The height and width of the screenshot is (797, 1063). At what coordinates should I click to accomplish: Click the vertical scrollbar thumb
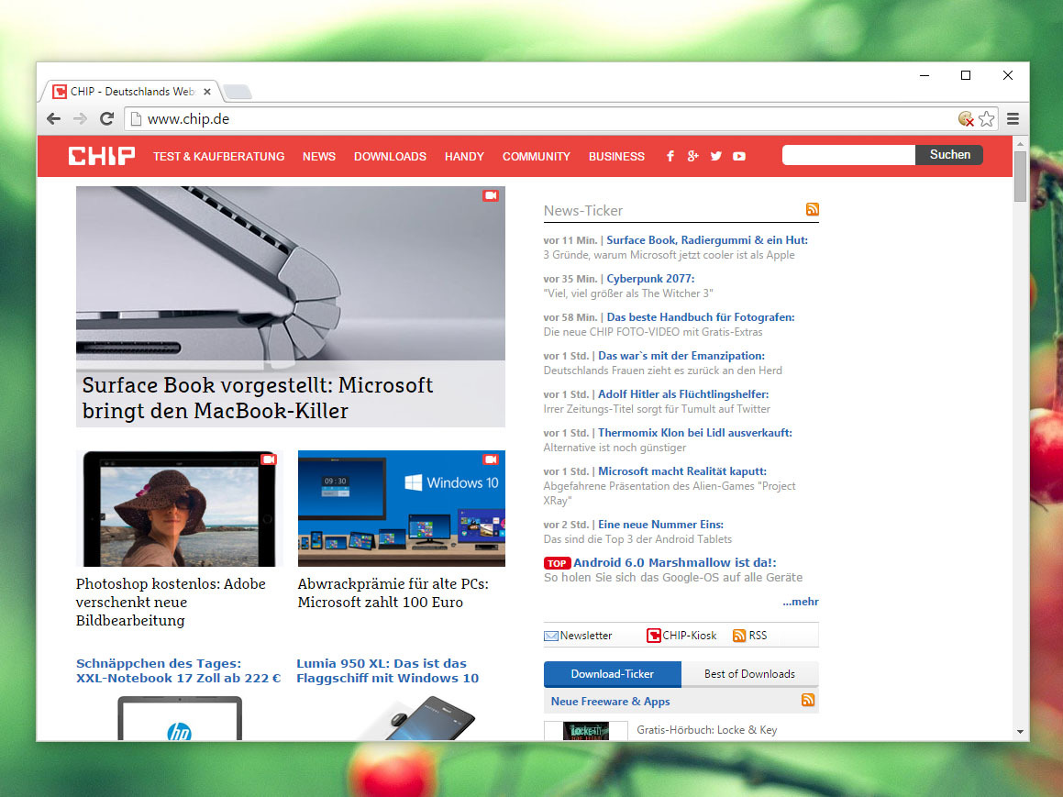pos(1020,176)
